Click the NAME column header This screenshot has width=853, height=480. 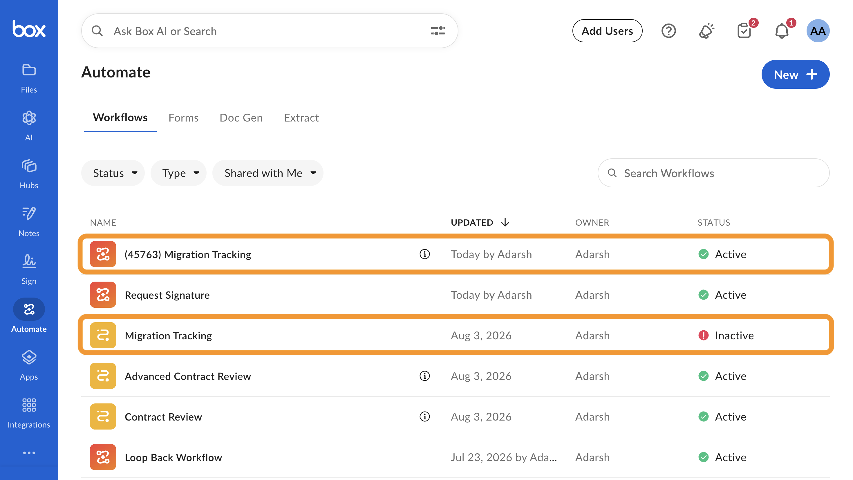[103, 222]
